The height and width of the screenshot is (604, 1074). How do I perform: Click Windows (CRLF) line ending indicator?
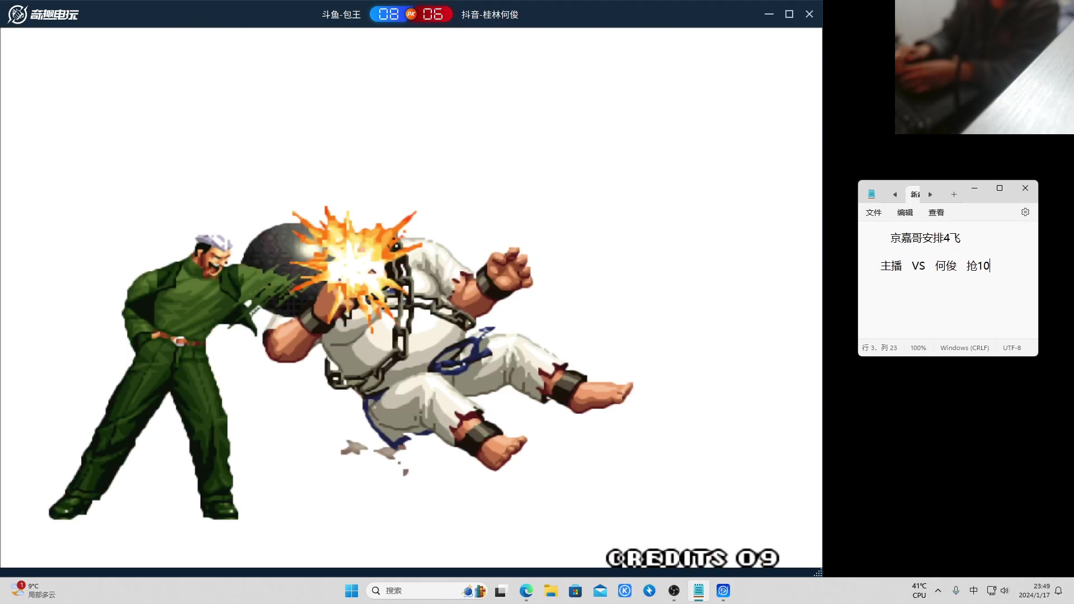click(964, 348)
